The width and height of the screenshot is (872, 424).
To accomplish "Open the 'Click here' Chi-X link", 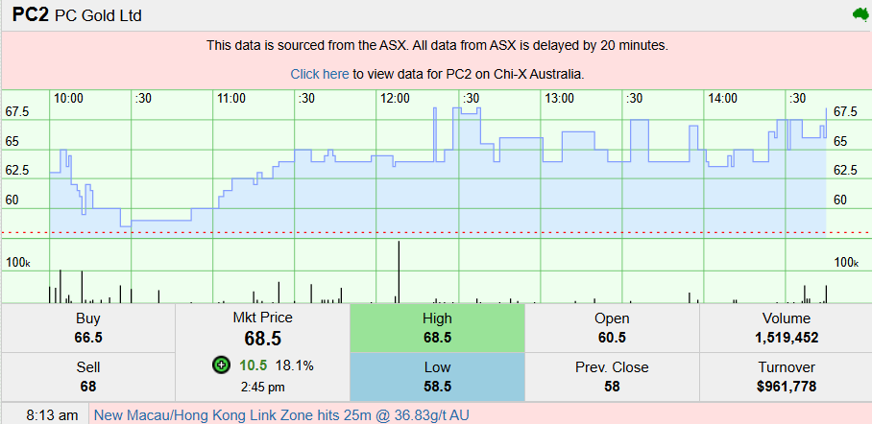I will coord(320,74).
